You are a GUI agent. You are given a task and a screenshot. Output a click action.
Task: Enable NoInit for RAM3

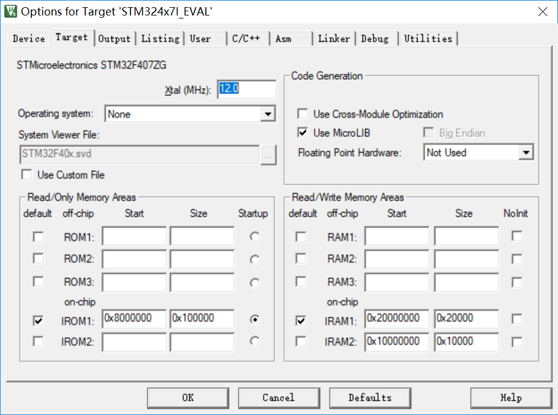(x=517, y=282)
